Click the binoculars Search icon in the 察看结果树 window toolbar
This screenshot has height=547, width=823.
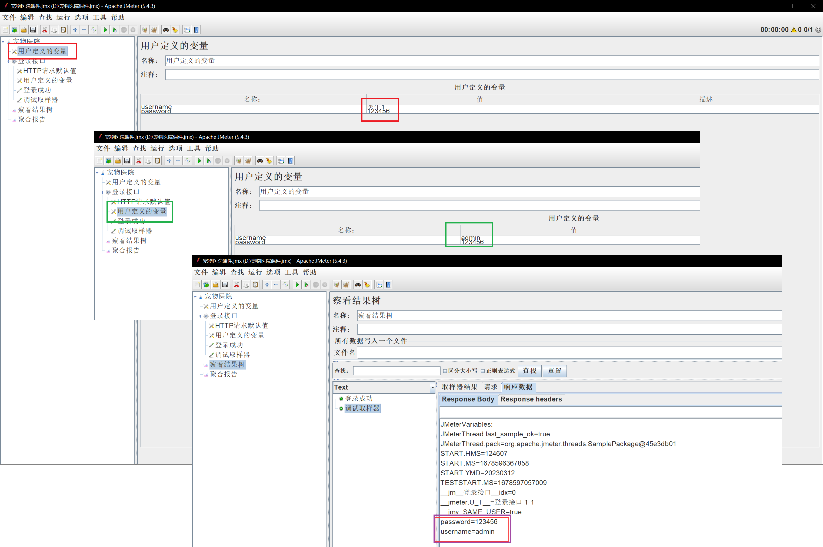[358, 285]
